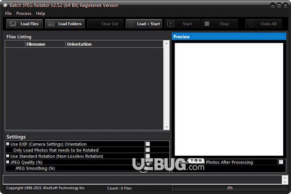
Task: Enable Use Standard Rotation checkbox
Action: coord(148,156)
